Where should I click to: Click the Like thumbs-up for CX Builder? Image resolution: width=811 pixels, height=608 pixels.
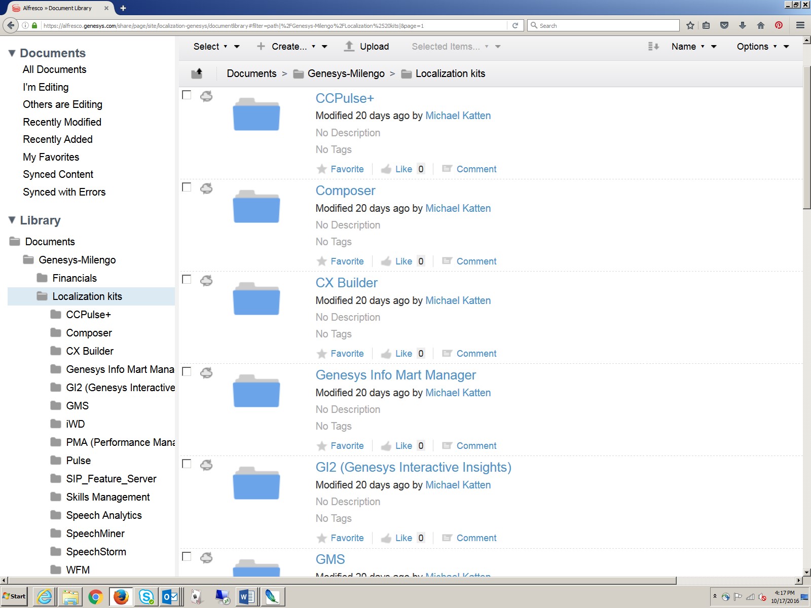coord(386,354)
